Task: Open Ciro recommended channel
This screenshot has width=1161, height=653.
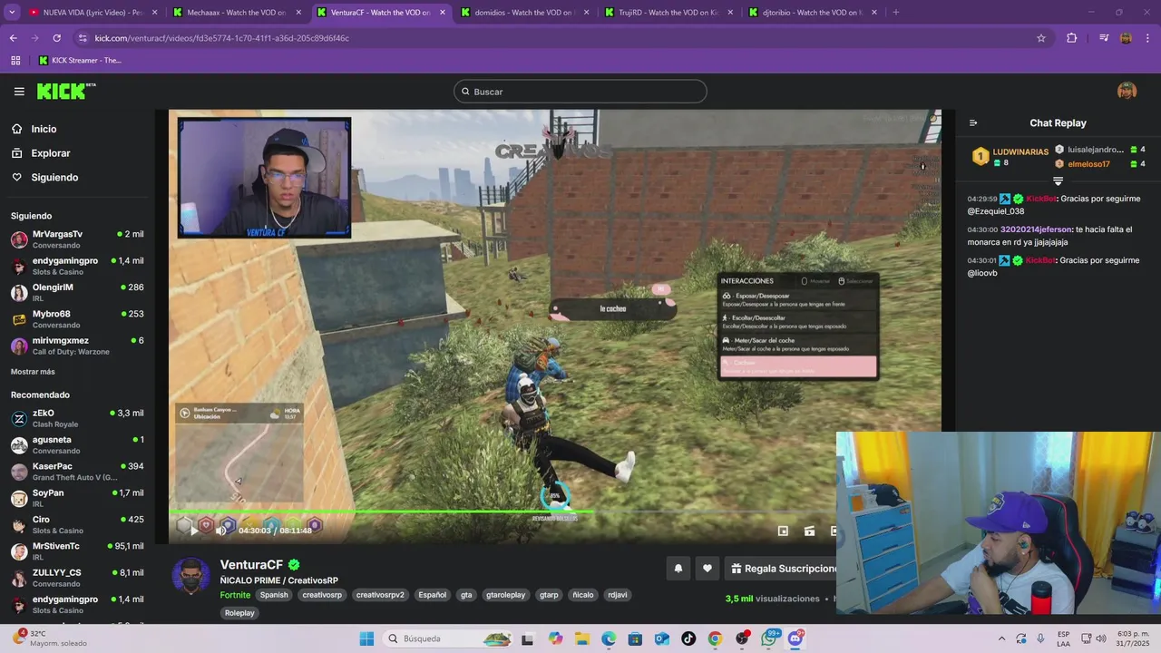Action: [x=77, y=524]
